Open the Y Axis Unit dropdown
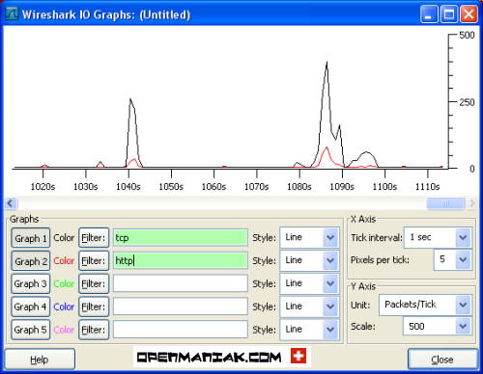Image resolution: width=483 pixels, height=374 pixels. (x=426, y=305)
